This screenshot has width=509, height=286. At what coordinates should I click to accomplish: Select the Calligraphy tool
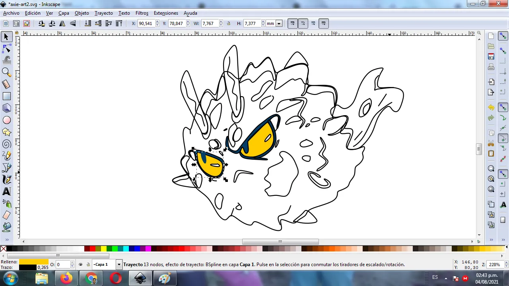click(6, 180)
